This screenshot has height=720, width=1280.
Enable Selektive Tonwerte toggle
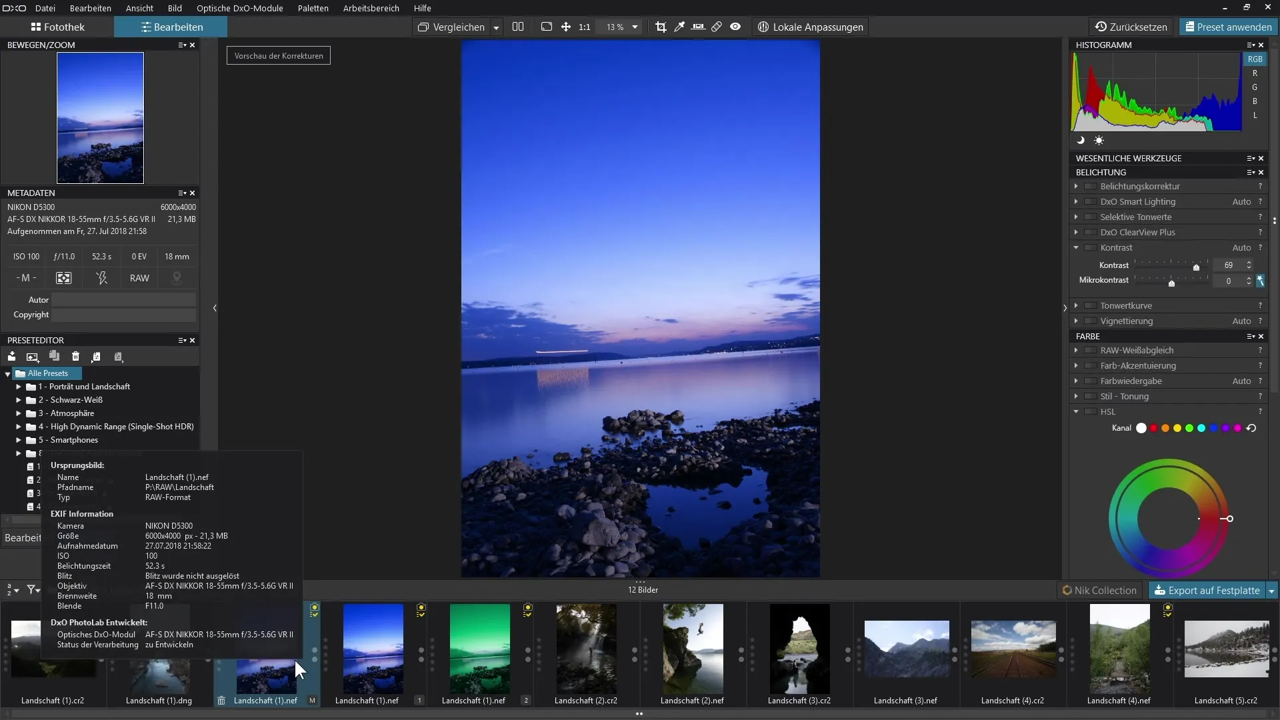(x=1091, y=217)
